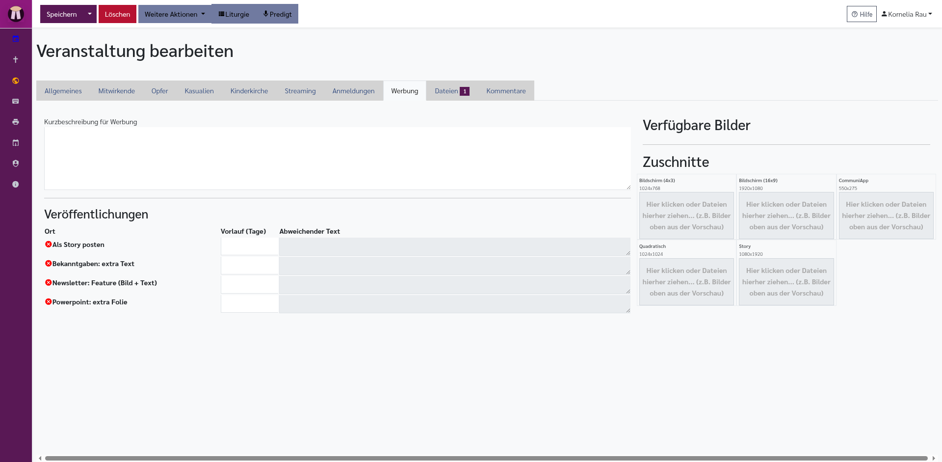Click the Story 1080x1920 upload drop zone

786,282
